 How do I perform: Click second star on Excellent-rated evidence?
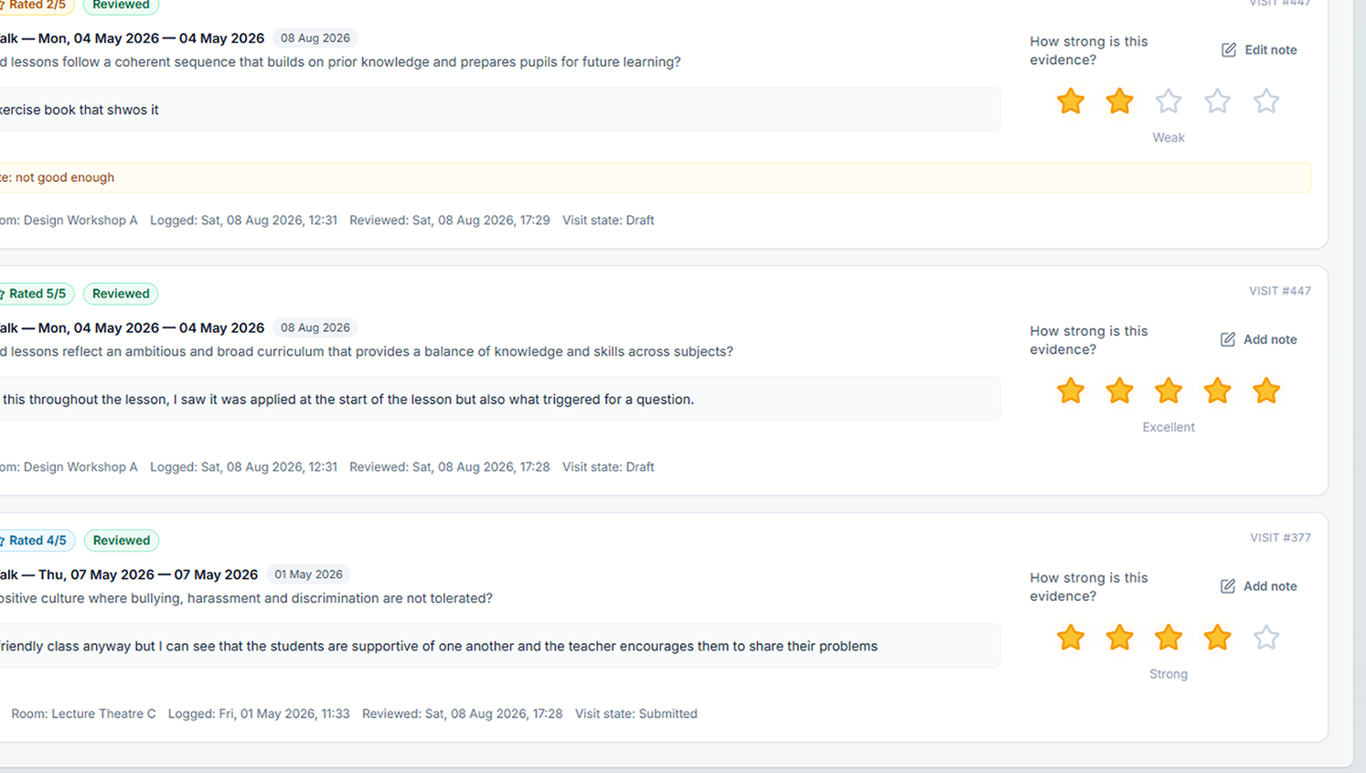coord(1119,391)
